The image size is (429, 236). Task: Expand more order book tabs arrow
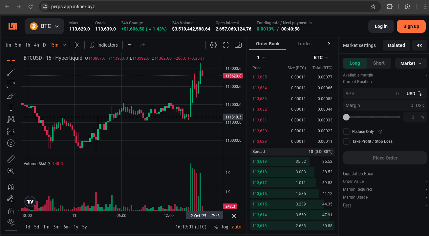(329, 44)
